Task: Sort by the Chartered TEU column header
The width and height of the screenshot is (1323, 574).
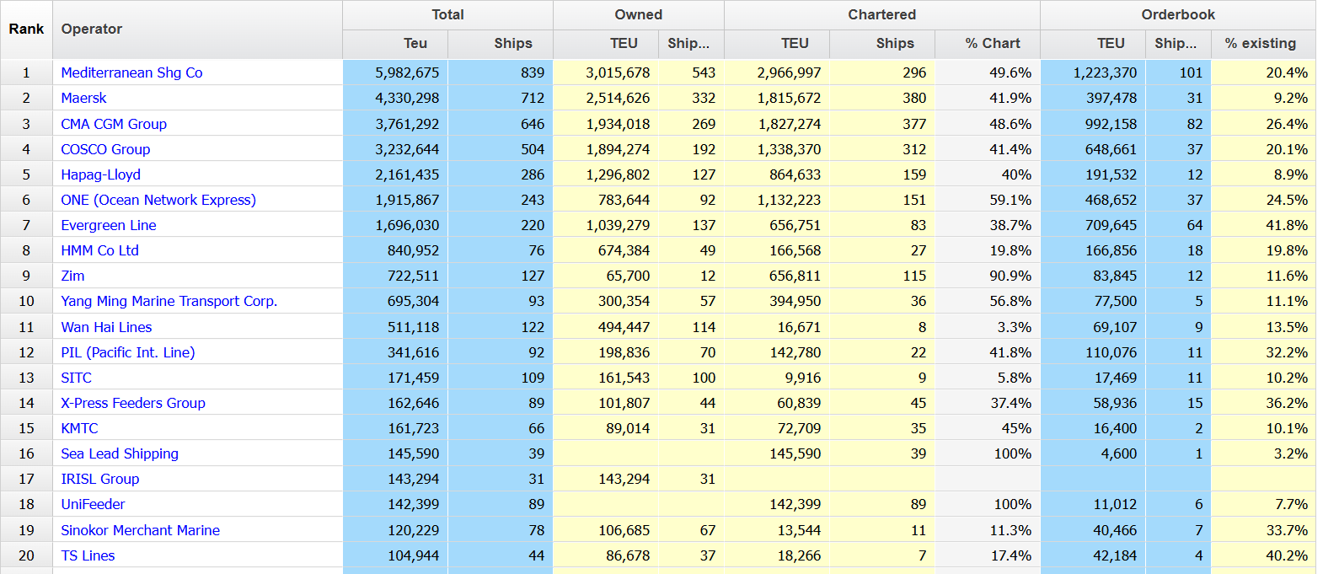Action: click(x=777, y=44)
